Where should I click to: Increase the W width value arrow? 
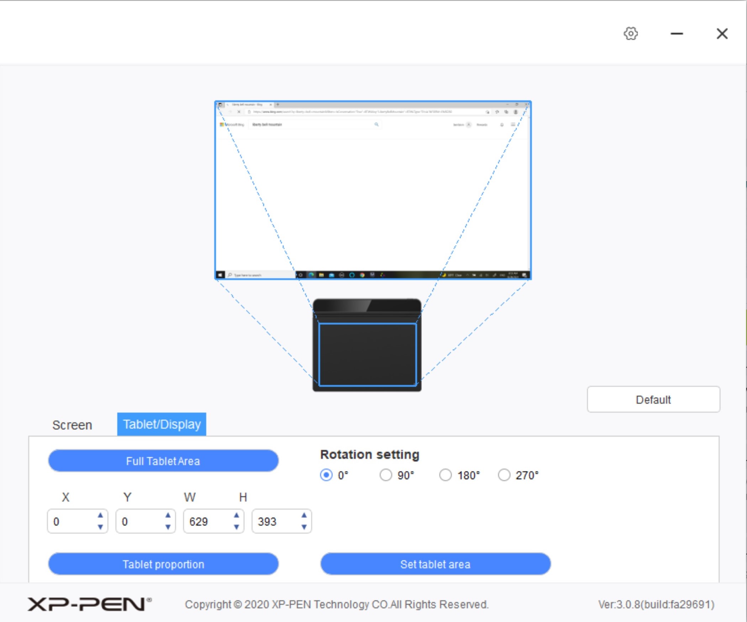(x=236, y=515)
